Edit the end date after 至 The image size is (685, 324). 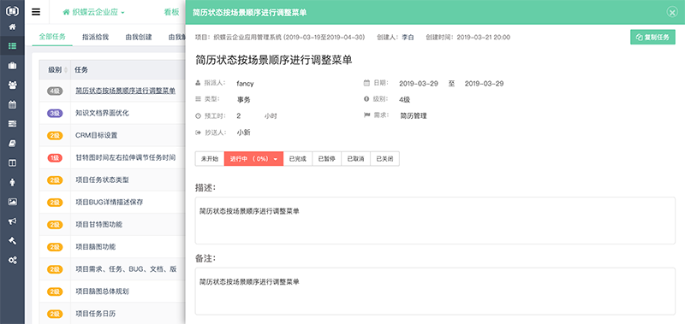pyautogui.click(x=484, y=83)
